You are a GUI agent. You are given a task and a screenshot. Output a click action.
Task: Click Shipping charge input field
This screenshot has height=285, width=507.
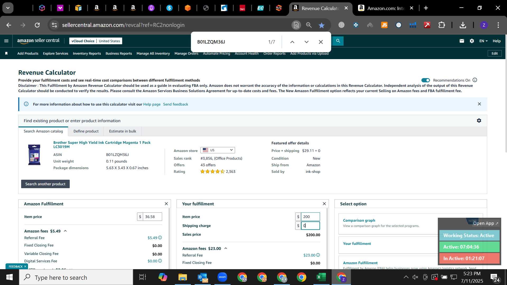point(310,226)
